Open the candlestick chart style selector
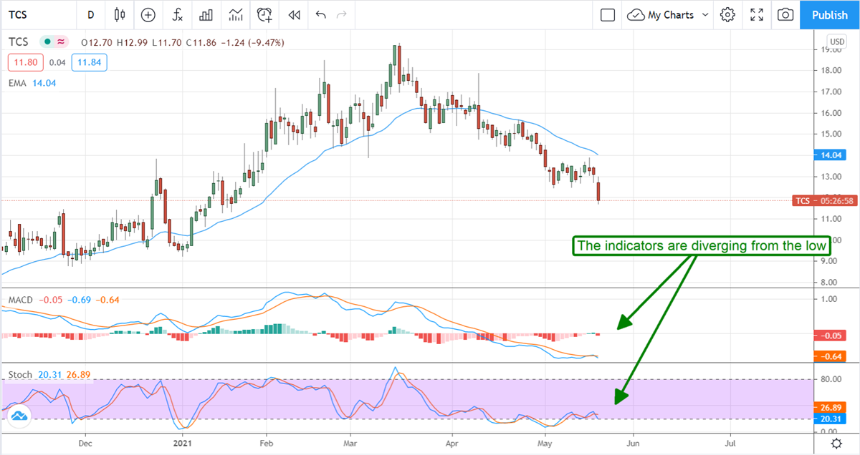This screenshot has width=860, height=455. click(x=119, y=14)
